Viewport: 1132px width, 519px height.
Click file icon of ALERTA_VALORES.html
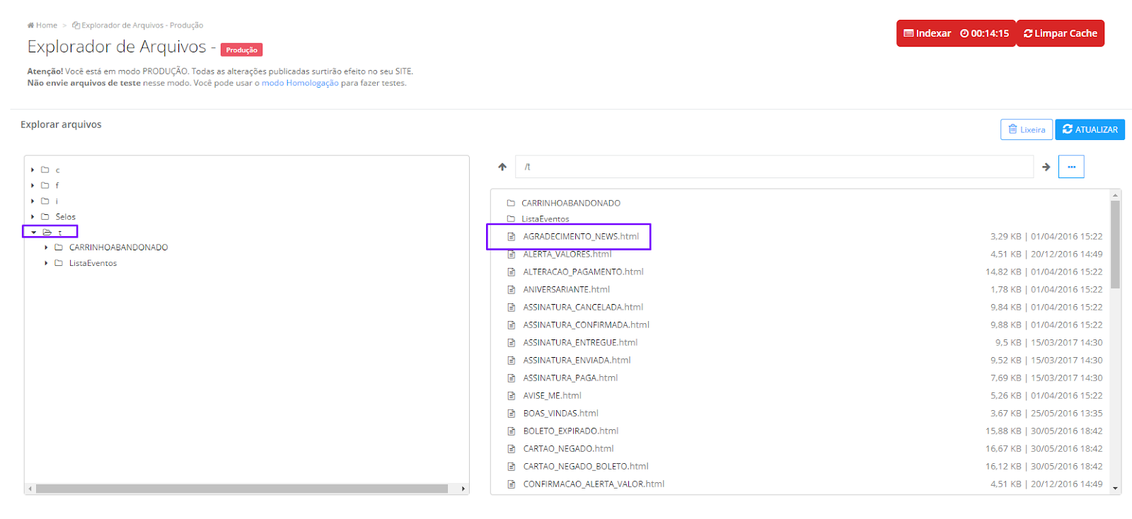point(512,254)
